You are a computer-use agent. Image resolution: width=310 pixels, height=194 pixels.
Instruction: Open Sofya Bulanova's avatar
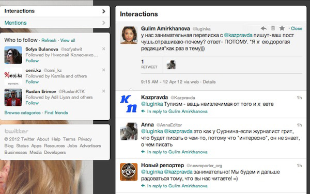tap(13, 55)
